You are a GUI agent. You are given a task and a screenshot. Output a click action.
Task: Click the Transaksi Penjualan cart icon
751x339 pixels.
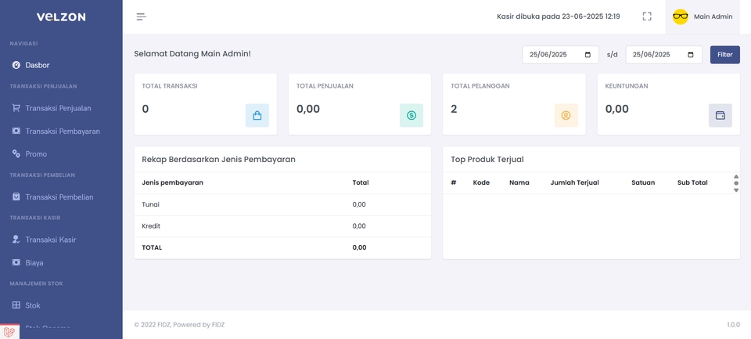[16, 108]
